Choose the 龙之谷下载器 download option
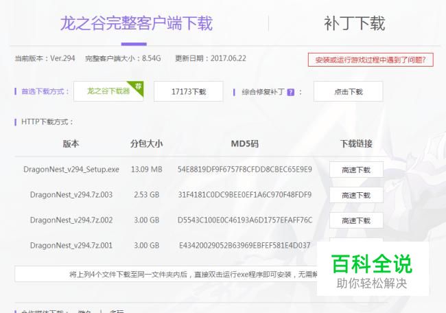Screen dimensions: 446x313 [108, 91]
